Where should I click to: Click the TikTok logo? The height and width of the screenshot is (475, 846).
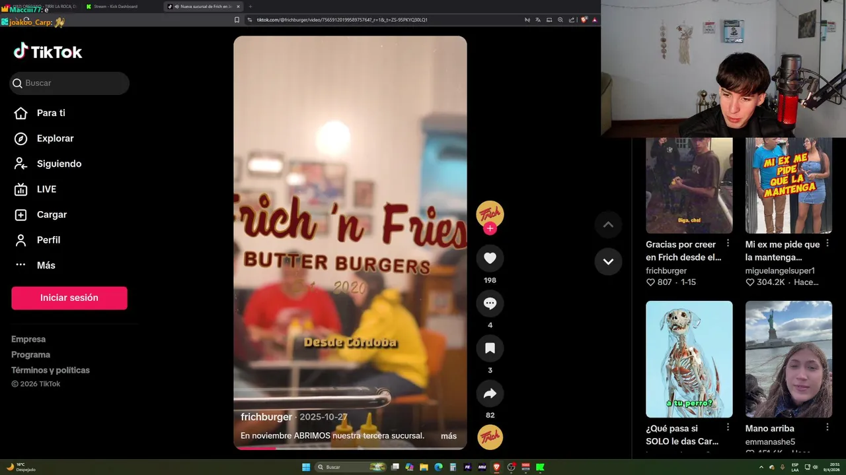coord(48,51)
